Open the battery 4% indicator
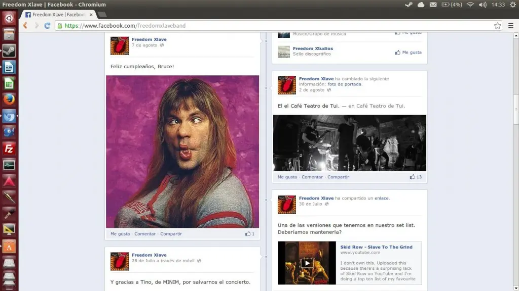The width and height of the screenshot is (519, 291). click(x=452, y=5)
